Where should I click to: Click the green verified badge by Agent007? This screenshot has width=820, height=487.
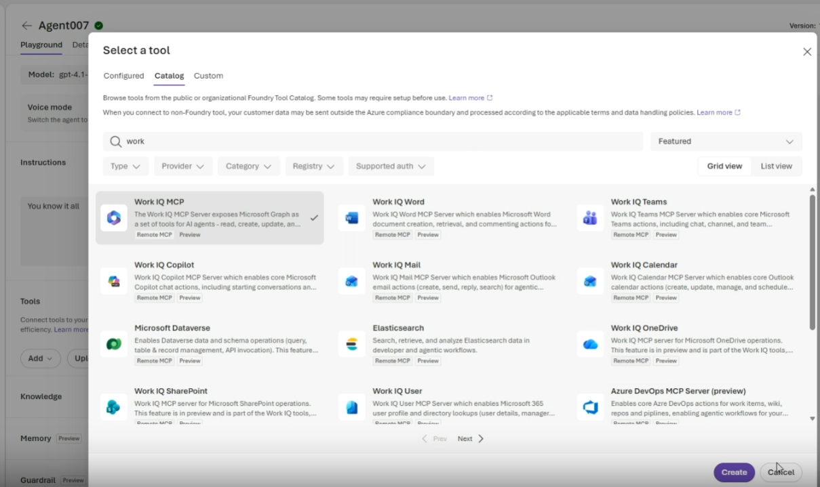coord(98,26)
